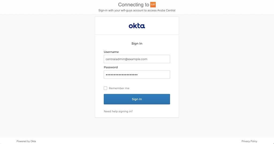The image size is (274, 144).
Task: Focus the Username input field
Action: point(137,59)
